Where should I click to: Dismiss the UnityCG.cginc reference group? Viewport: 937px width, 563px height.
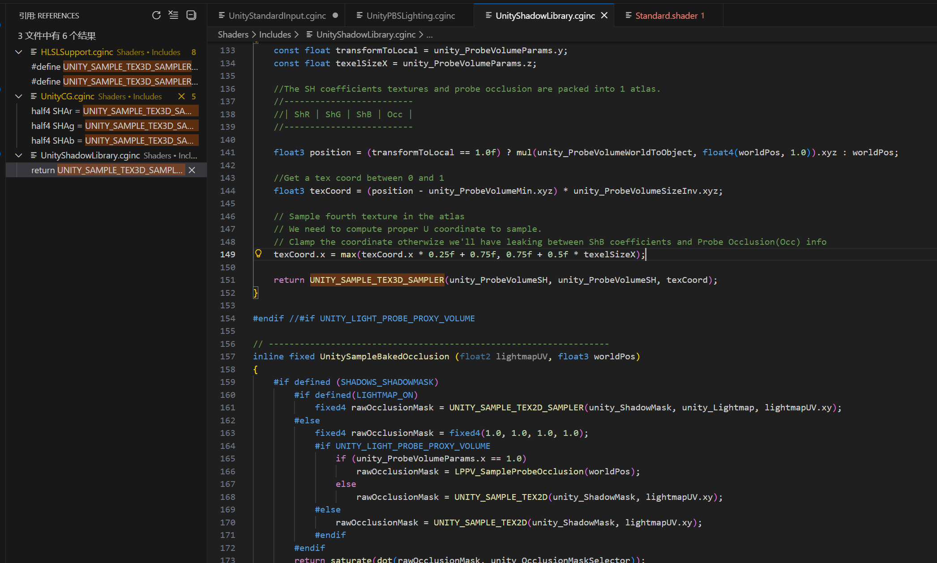[181, 96]
